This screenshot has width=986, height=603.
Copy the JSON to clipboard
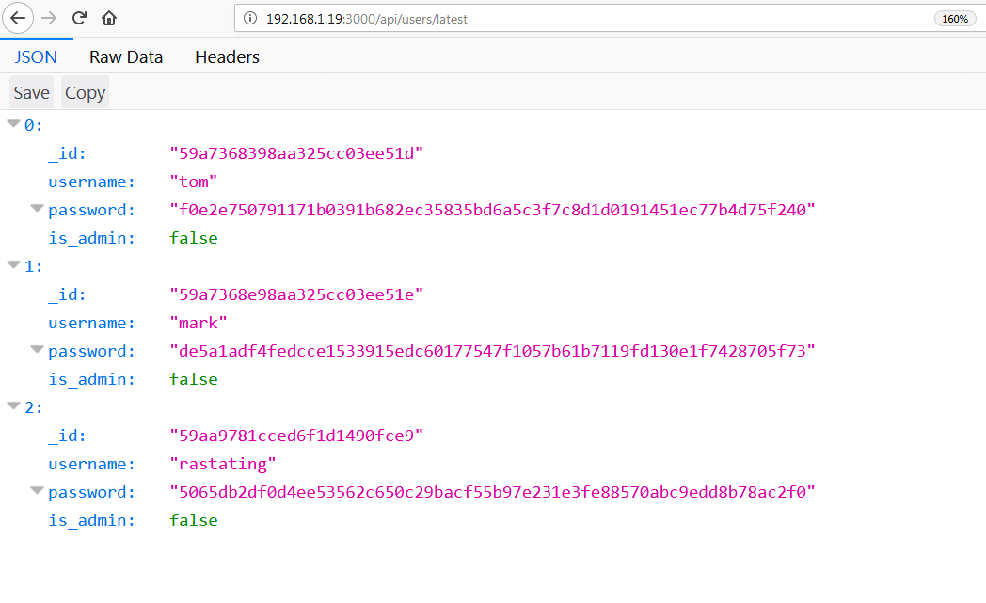point(85,92)
